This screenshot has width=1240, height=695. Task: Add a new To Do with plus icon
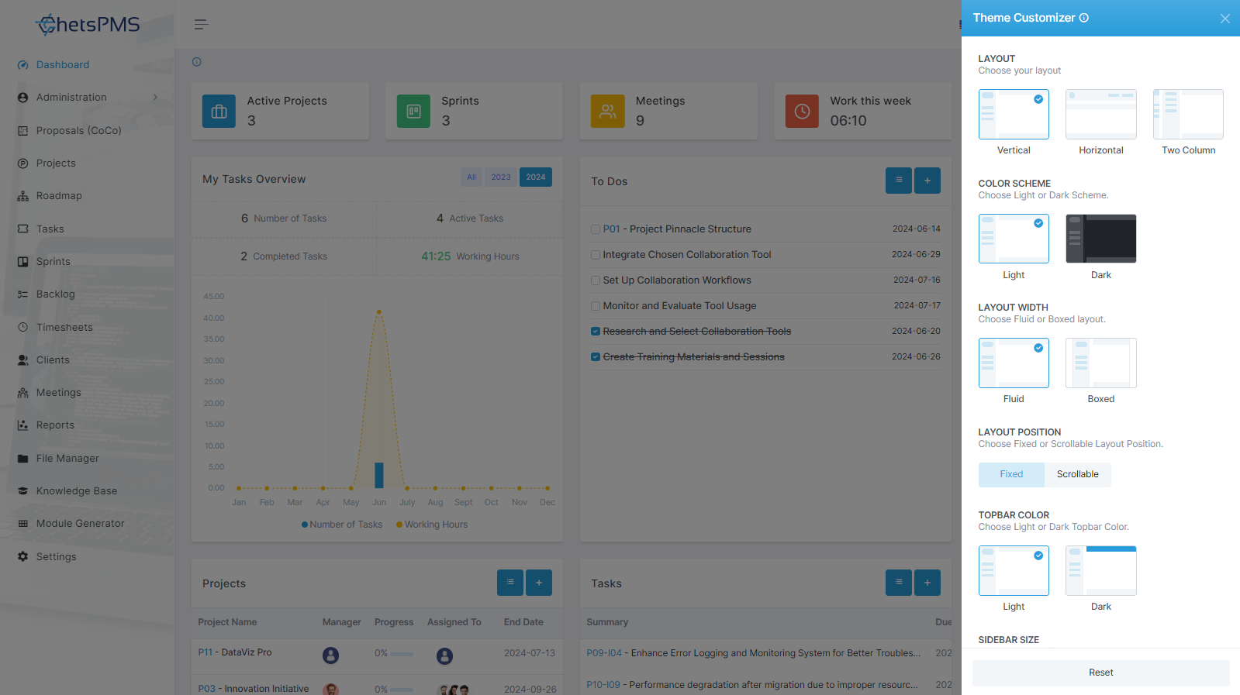pyautogui.click(x=927, y=181)
